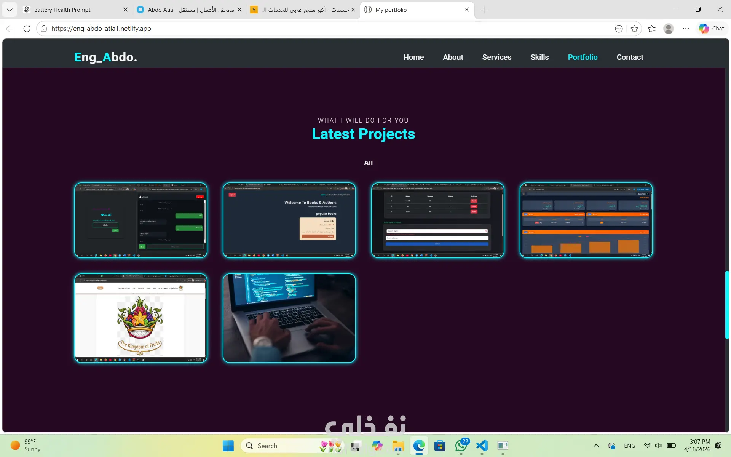
Task: Expand the tab search dropdown arrow
Action: pos(10,10)
